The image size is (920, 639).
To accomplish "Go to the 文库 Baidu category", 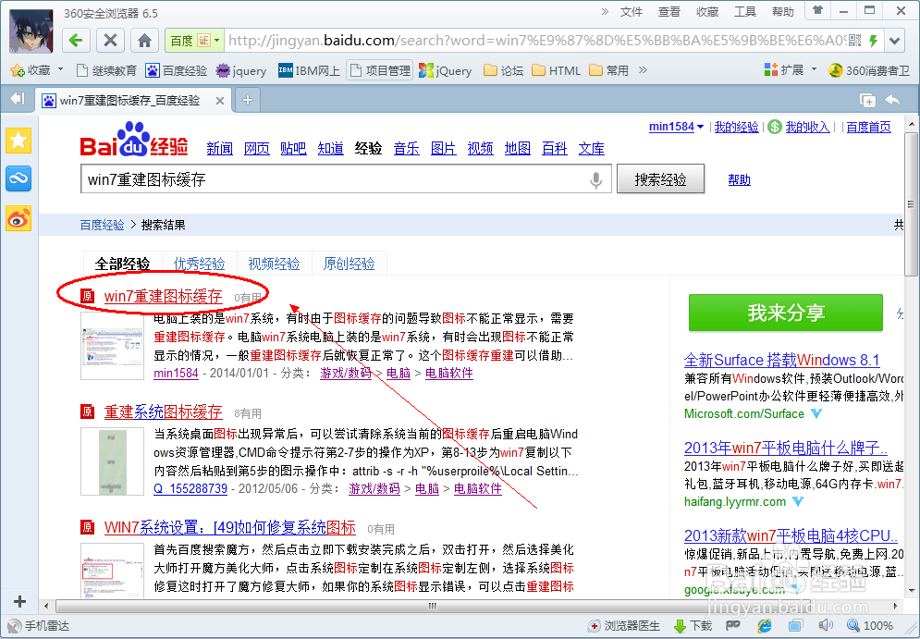I will click(x=592, y=149).
